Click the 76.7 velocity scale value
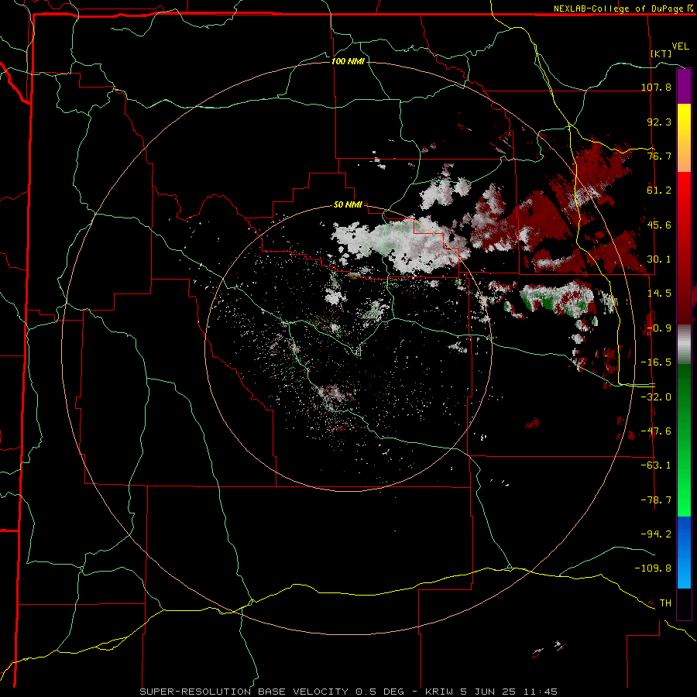The width and height of the screenshot is (697, 697). point(659,156)
